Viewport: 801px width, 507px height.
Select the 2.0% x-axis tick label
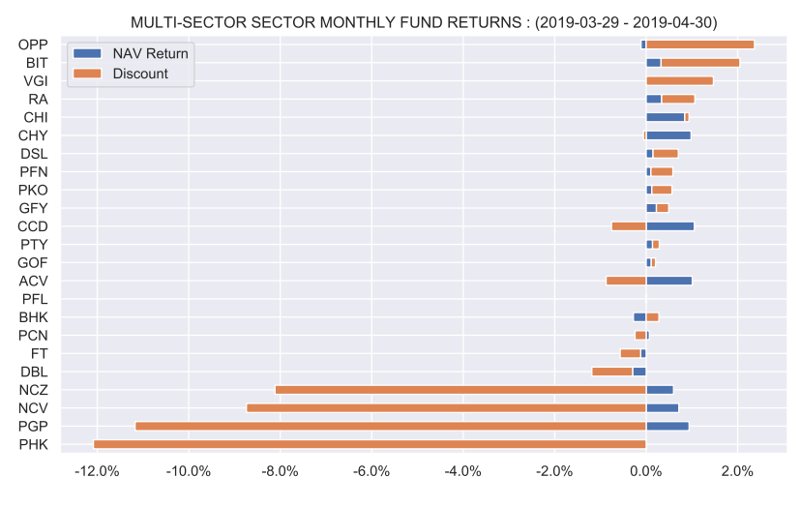point(737,472)
